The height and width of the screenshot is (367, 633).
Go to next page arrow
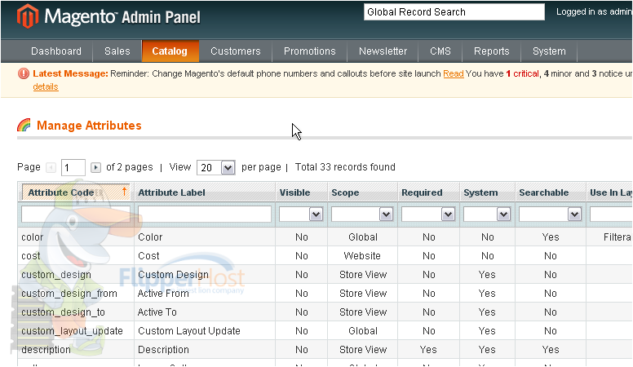(x=95, y=167)
